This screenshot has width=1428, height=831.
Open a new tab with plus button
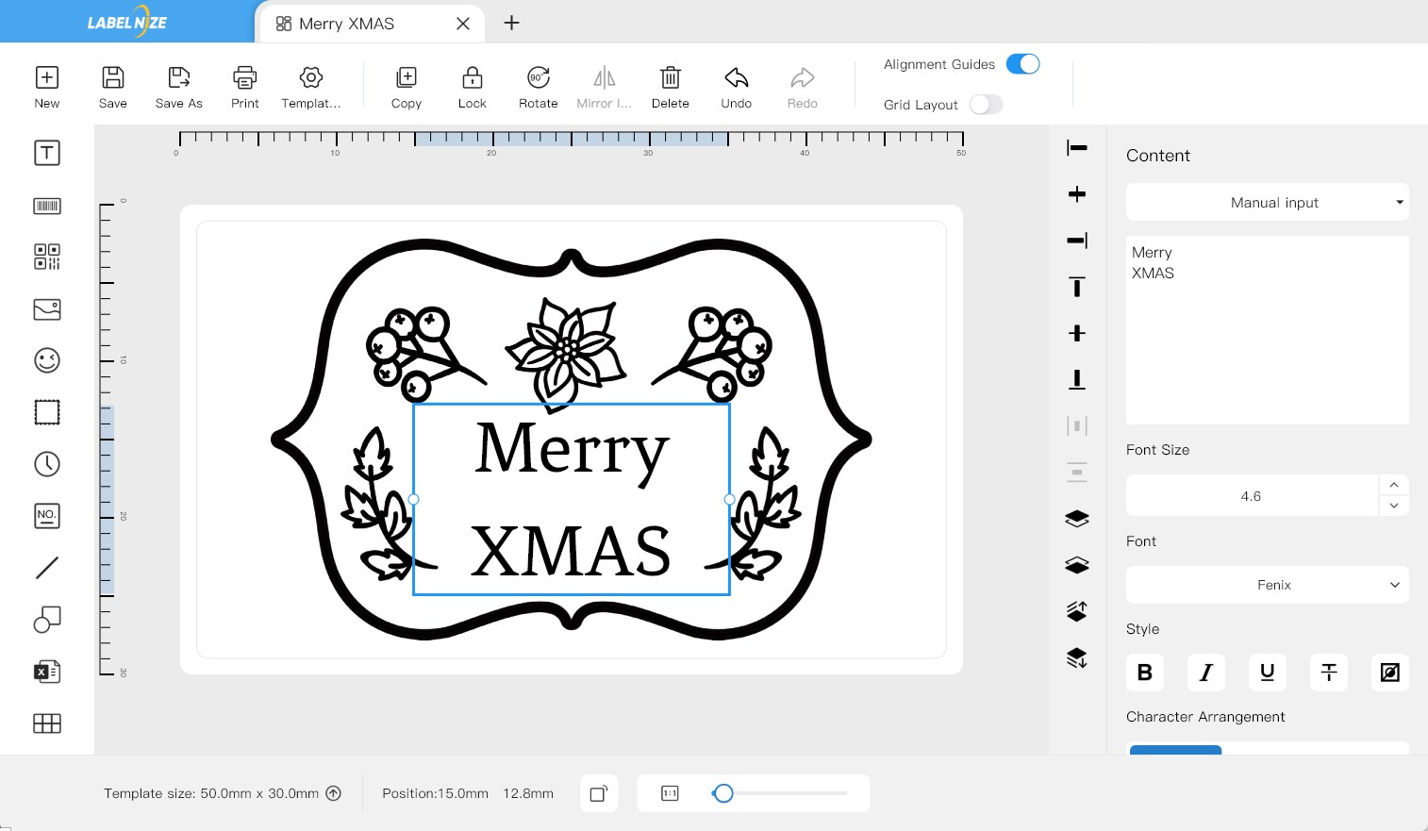tap(511, 23)
